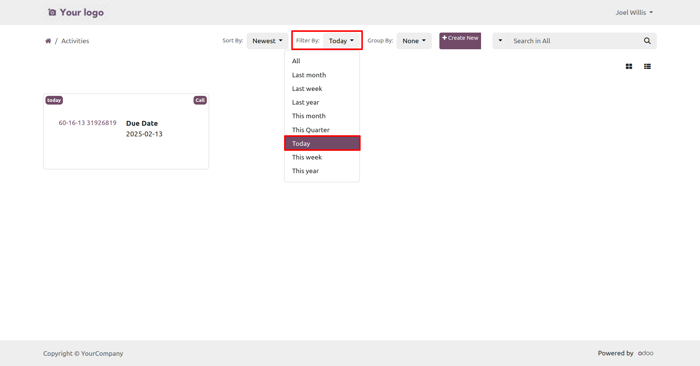Open the Group By None dropdown
This screenshot has width=700, height=366.
(x=414, y=41)
